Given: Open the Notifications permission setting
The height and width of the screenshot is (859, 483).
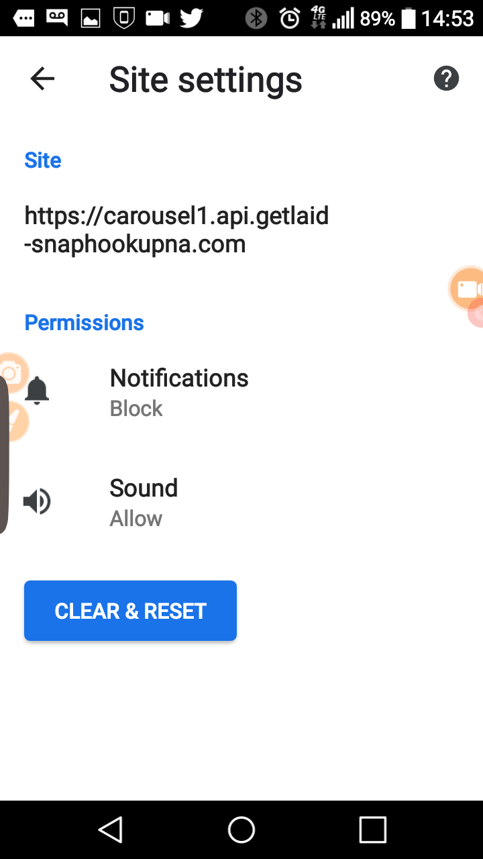Looking at the screenshot, I should point(179,378).
